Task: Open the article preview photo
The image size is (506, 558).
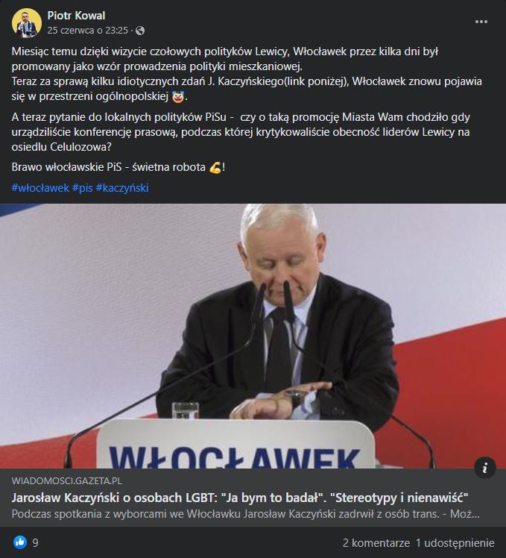Action: coord(253,336)
